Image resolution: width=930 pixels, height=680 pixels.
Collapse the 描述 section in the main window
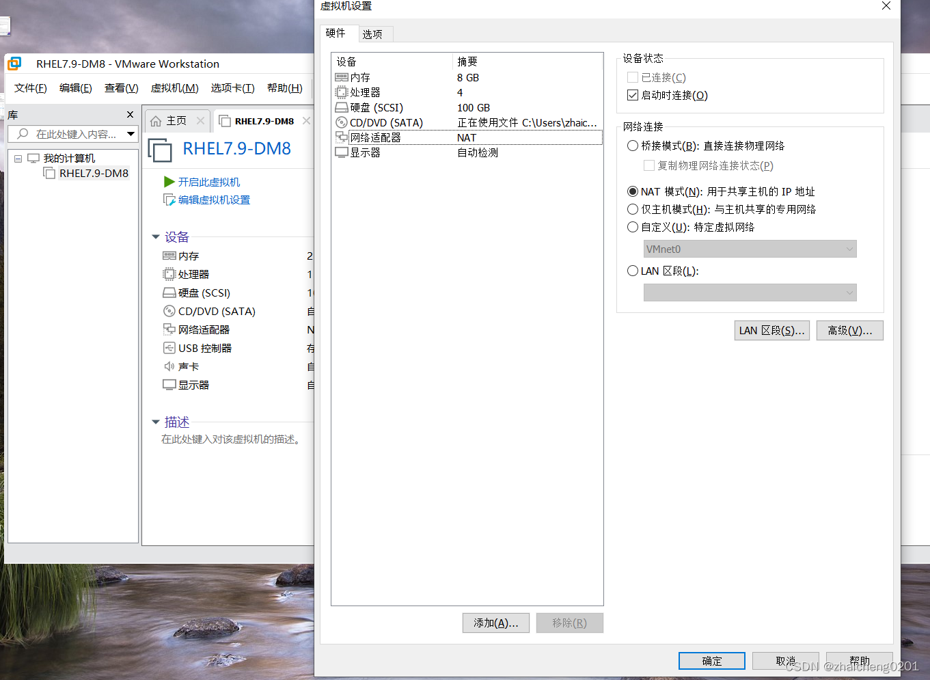(156, 422)
